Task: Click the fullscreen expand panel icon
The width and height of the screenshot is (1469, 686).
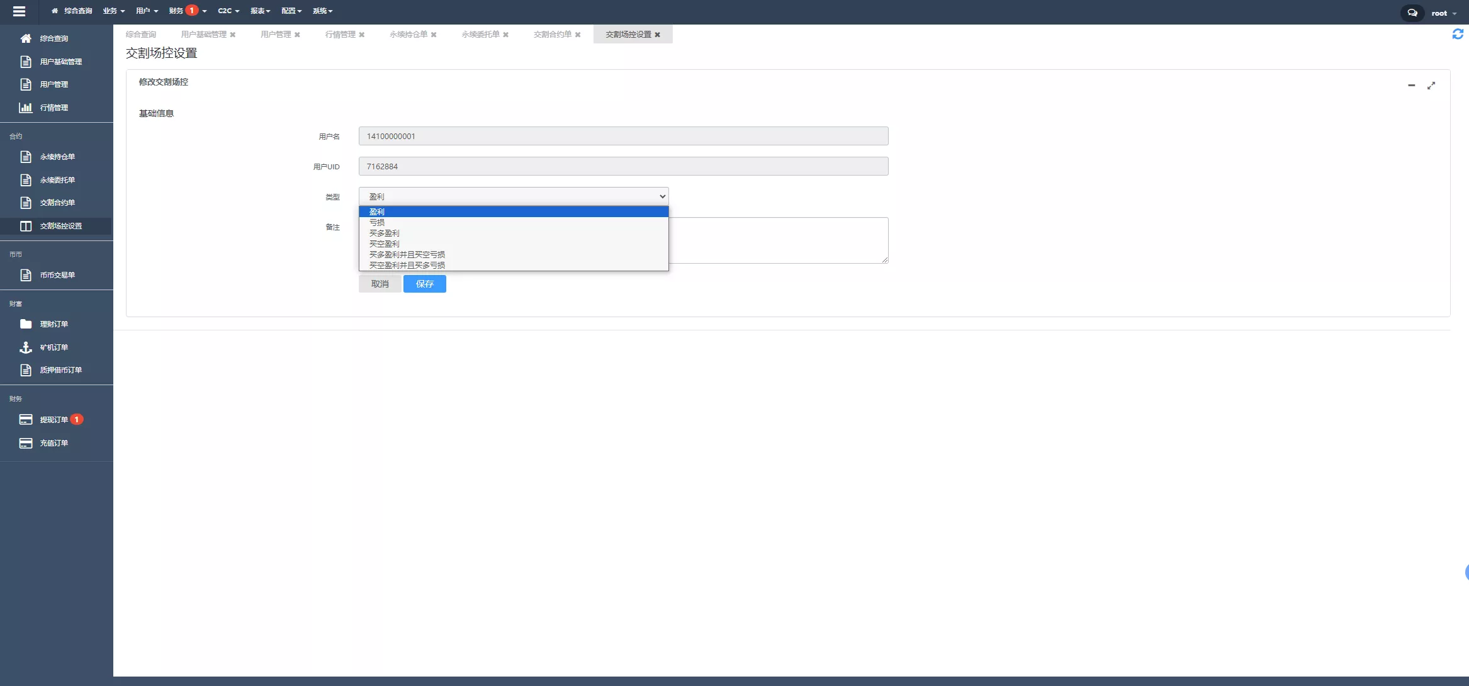Action: (1431, 86)
